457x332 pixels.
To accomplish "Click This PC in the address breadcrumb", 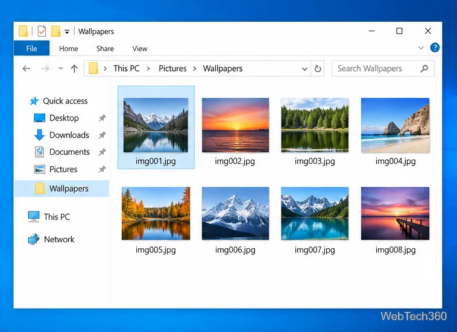I will [127, 69].
